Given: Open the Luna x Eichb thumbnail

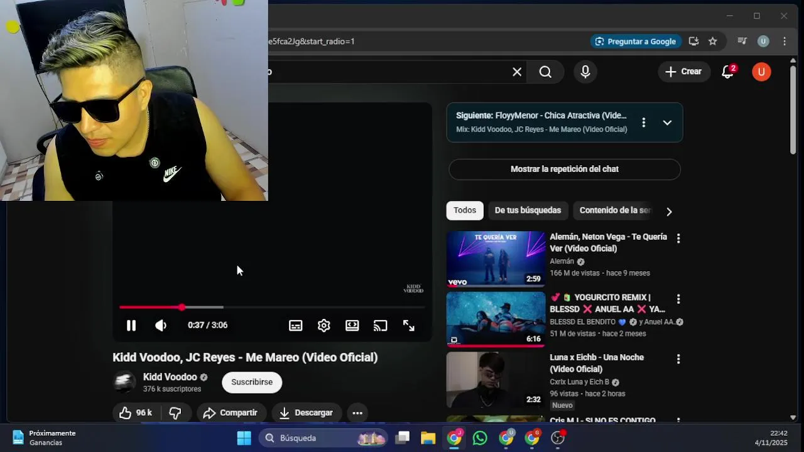Looking at the screenshot, I should [x=496, y=379].
